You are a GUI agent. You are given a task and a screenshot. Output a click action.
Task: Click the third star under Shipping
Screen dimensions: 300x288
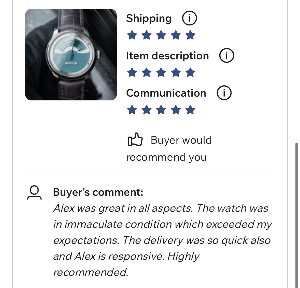pyautogui.click(x=161, y=35)
